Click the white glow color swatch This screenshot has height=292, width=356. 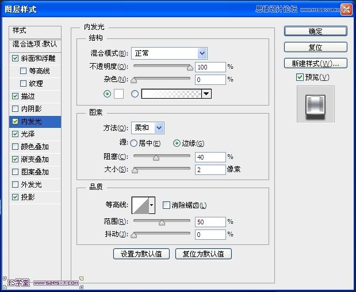click(x=118, y=94)
